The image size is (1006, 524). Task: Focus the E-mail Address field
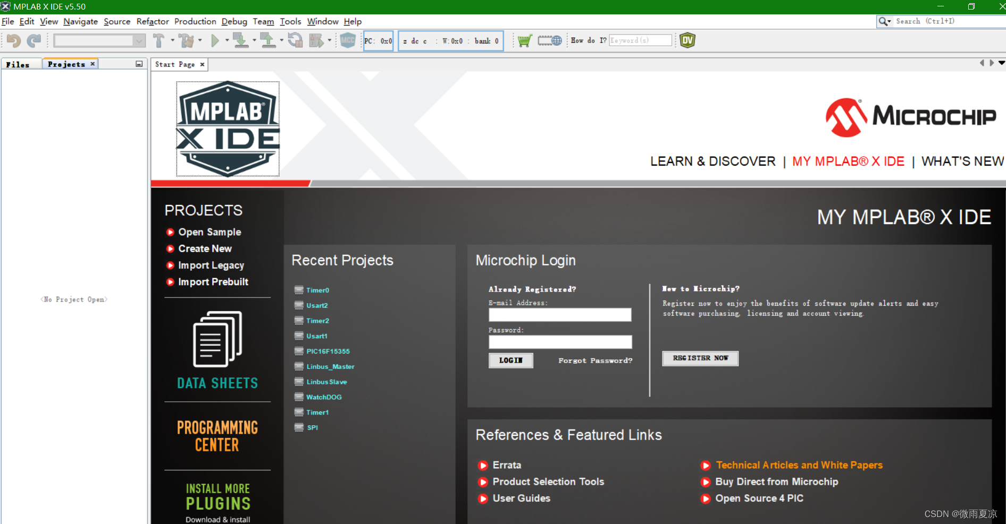pos(560,315)
